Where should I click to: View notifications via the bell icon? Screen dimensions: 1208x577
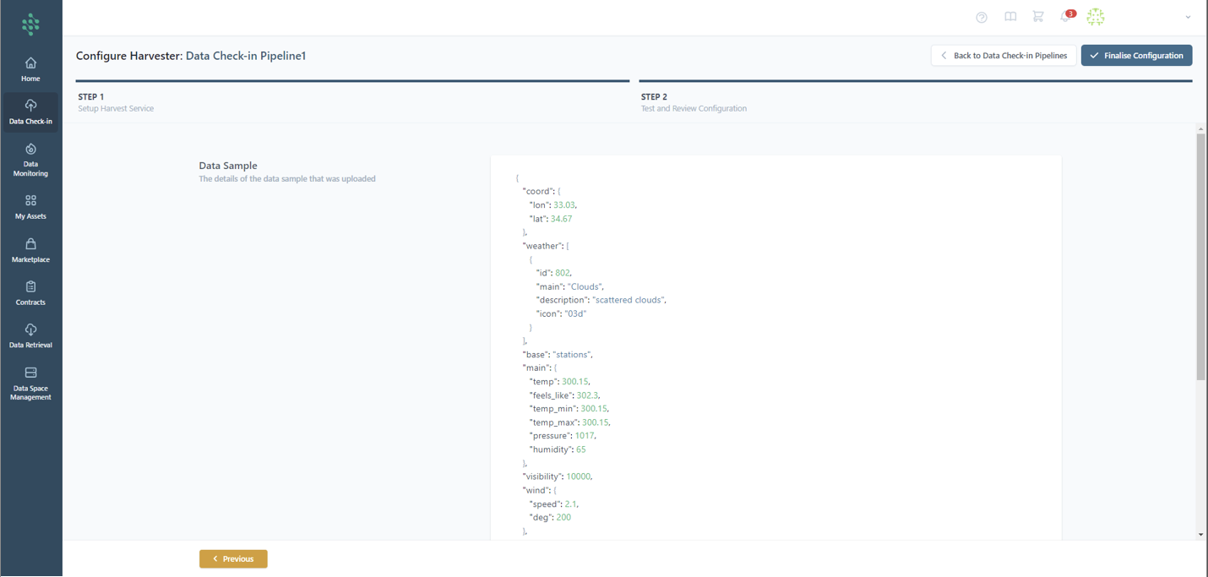1066,17
